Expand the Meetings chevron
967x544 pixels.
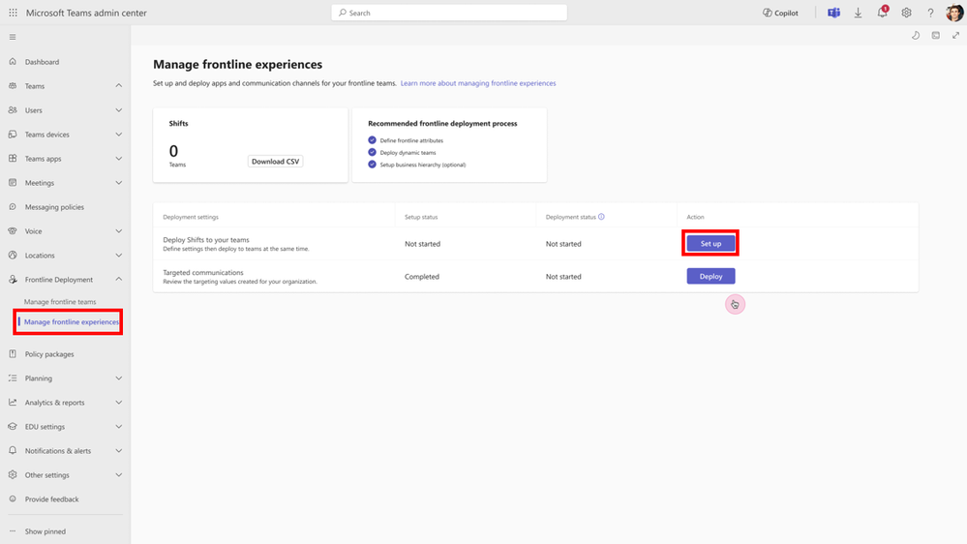[x=118, y=183]
